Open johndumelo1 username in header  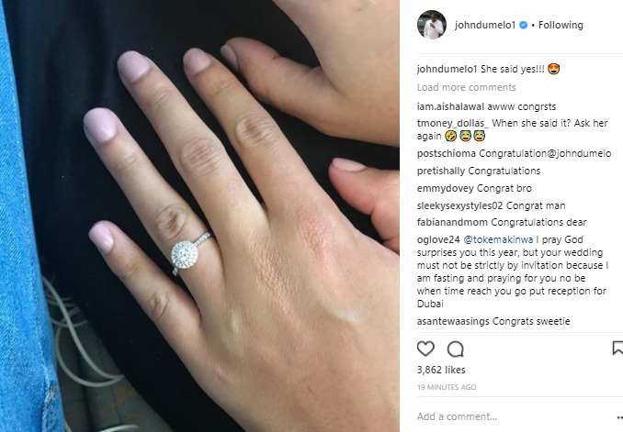pyautogui.click(x=485, y=25)
